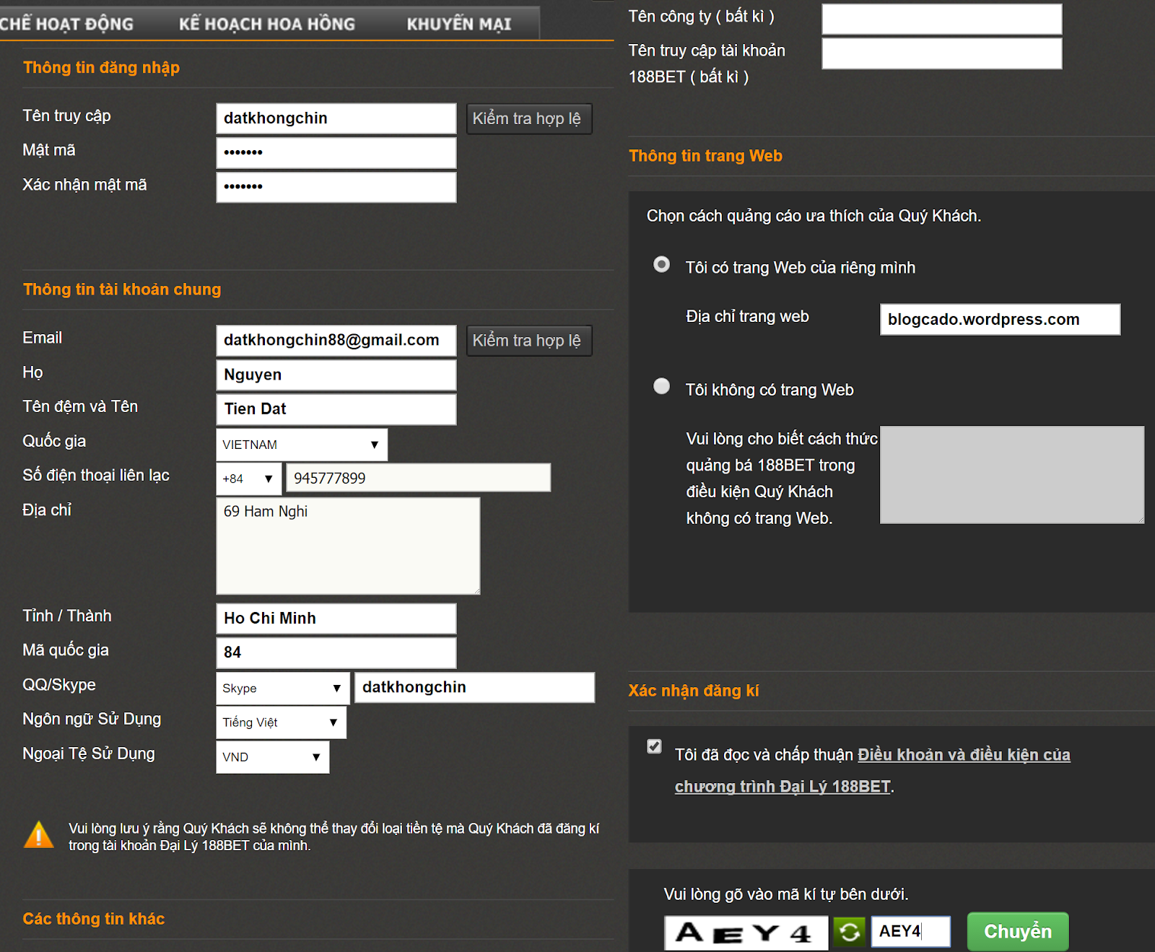
Task: Click the gray promotion method textarea
Action: click(1012, 474)
